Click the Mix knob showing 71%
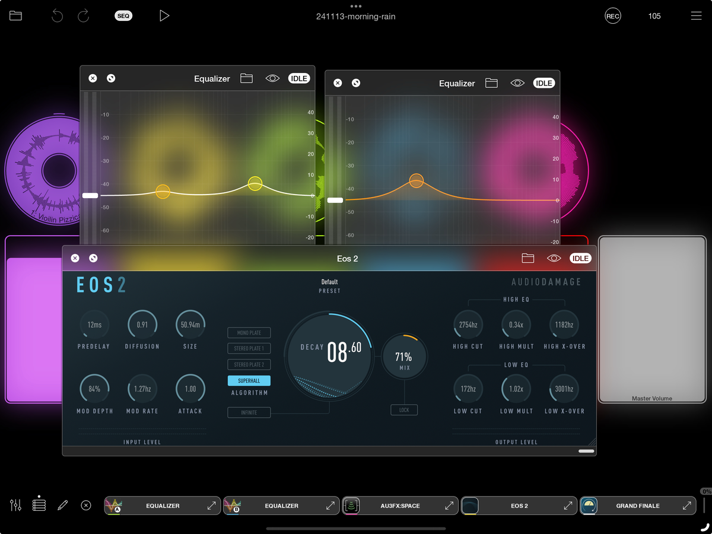This screenshot has width=712, height=534. [404, 357]
